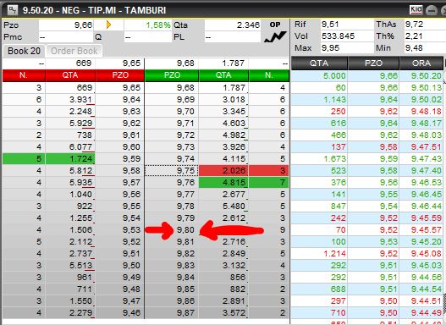Click the ThAs value 9,72

point(424,25)
